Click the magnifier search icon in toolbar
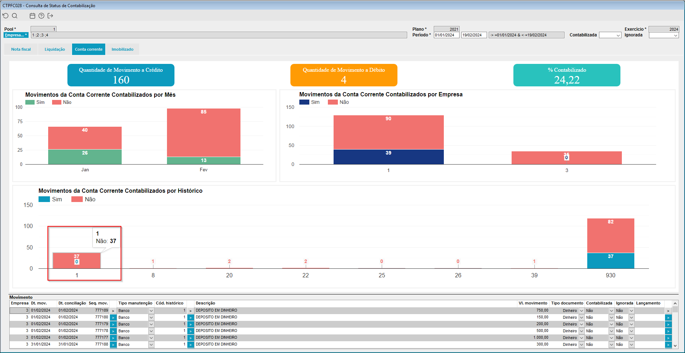 (15, 16)
